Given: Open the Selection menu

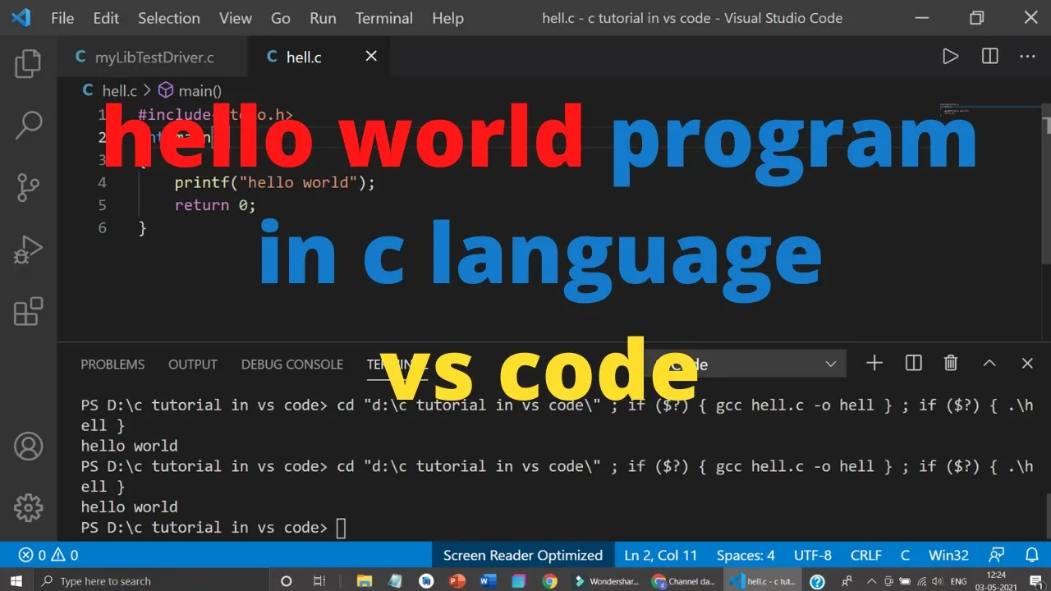Looking at the screenshot, I should pos(169,18).
